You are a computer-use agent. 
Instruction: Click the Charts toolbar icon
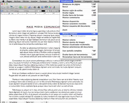pos(30,7)
